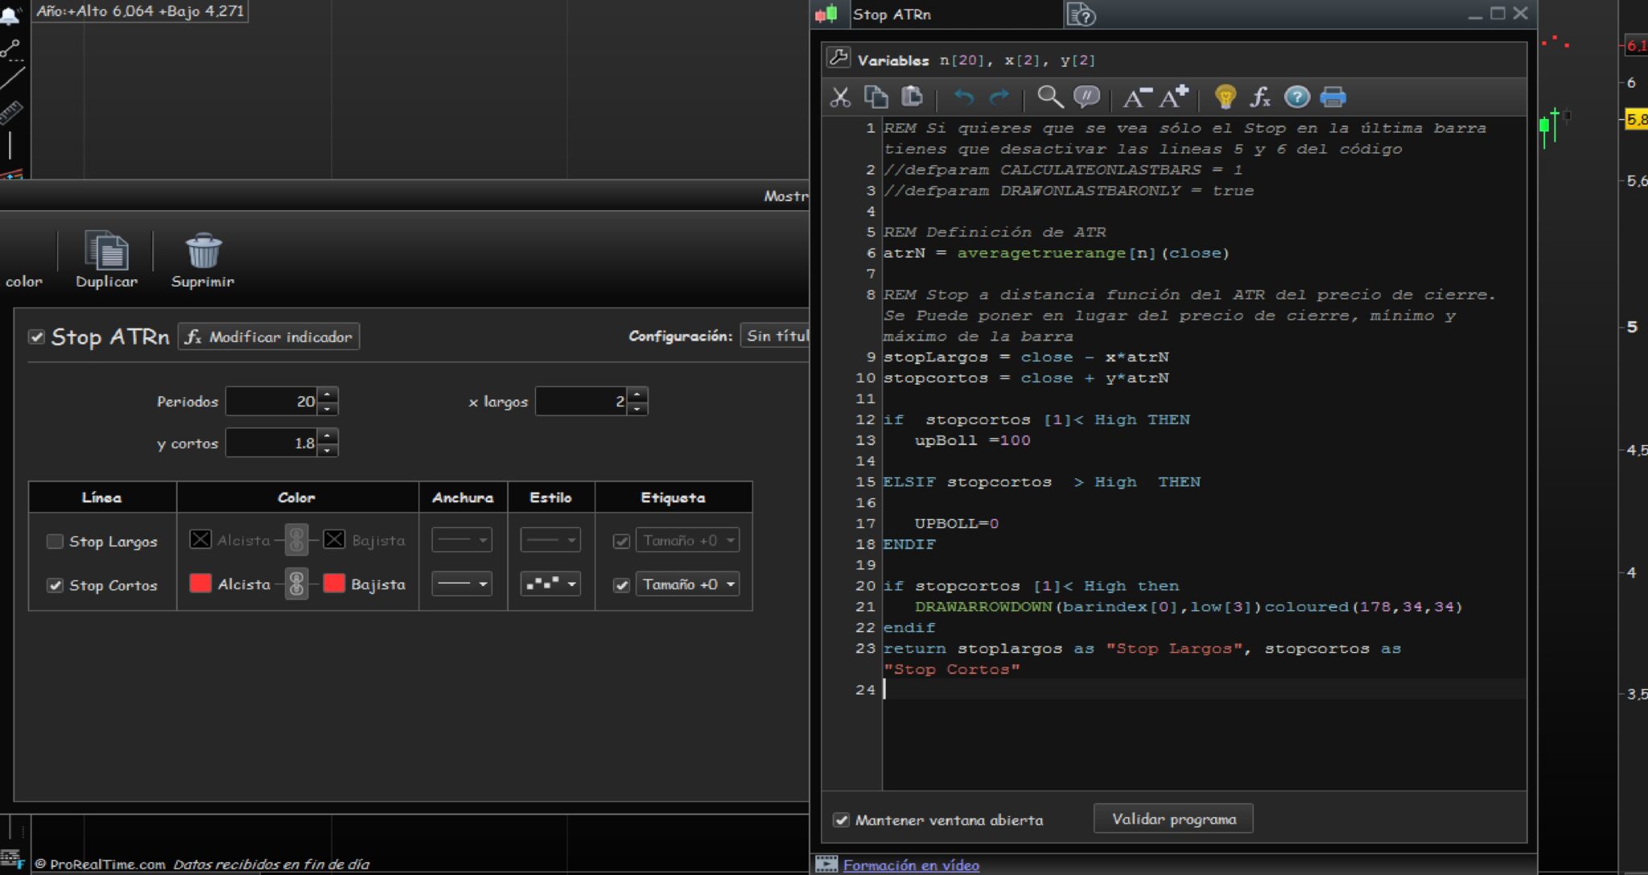The image size is (1648, 875).
Task: Click the Copy icon in code editor toolbar
Action: click(x=875, y=97)
